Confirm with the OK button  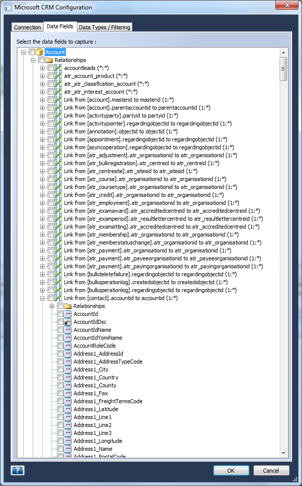pos(231,470)
